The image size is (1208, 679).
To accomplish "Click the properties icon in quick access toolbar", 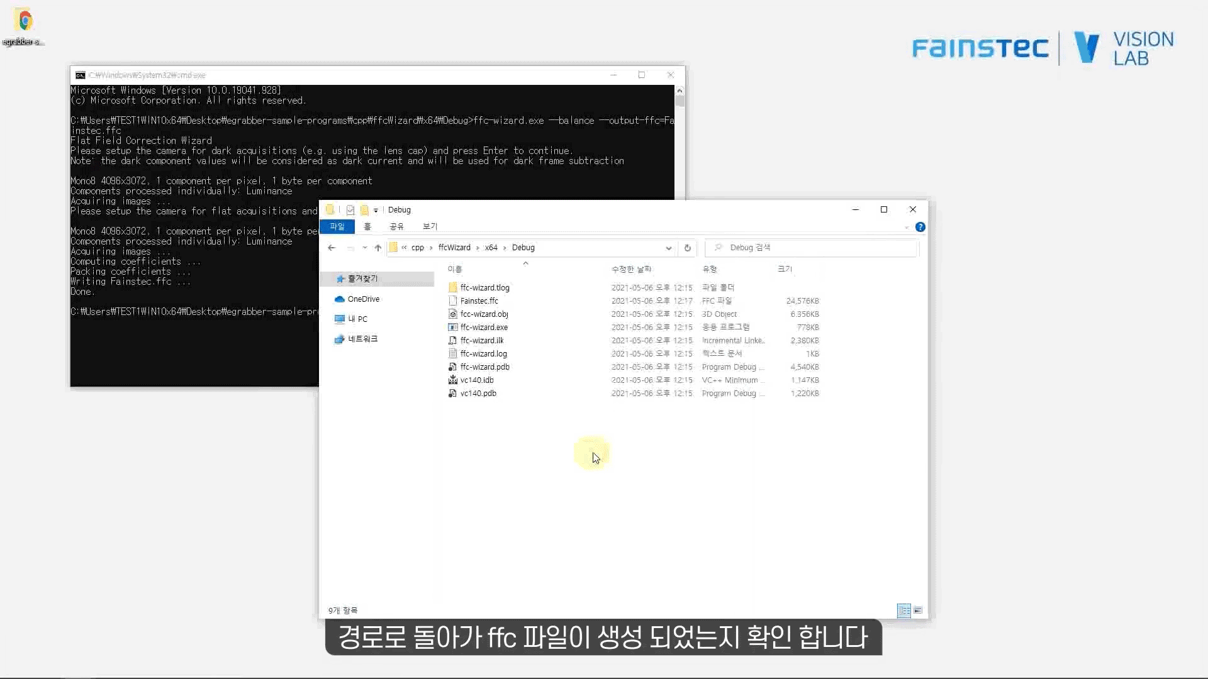I will coord(350,210).
